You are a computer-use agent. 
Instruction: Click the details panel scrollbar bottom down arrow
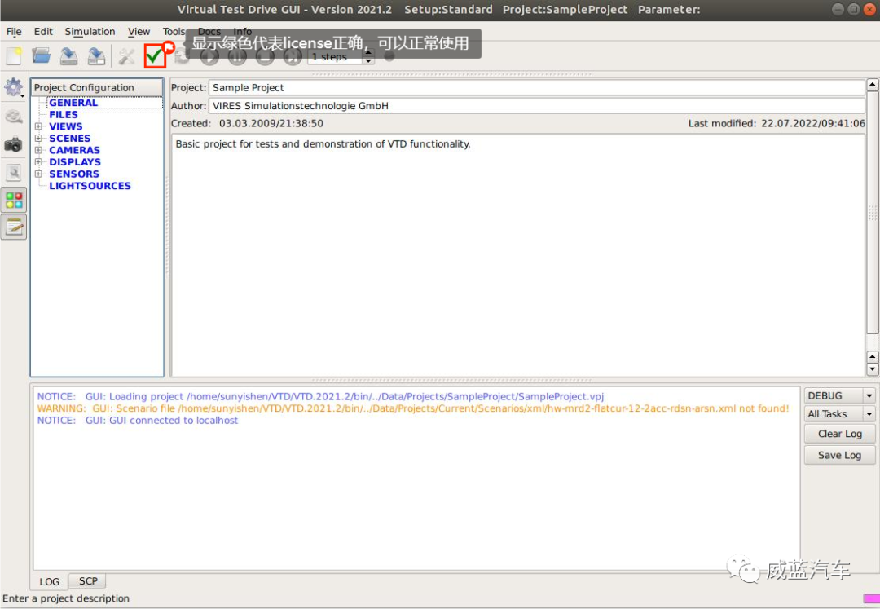(873, 369)
